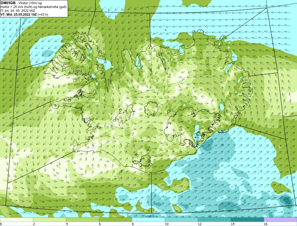Click the 0–2 m/s palest legend swatch

[x=16, y=219]
